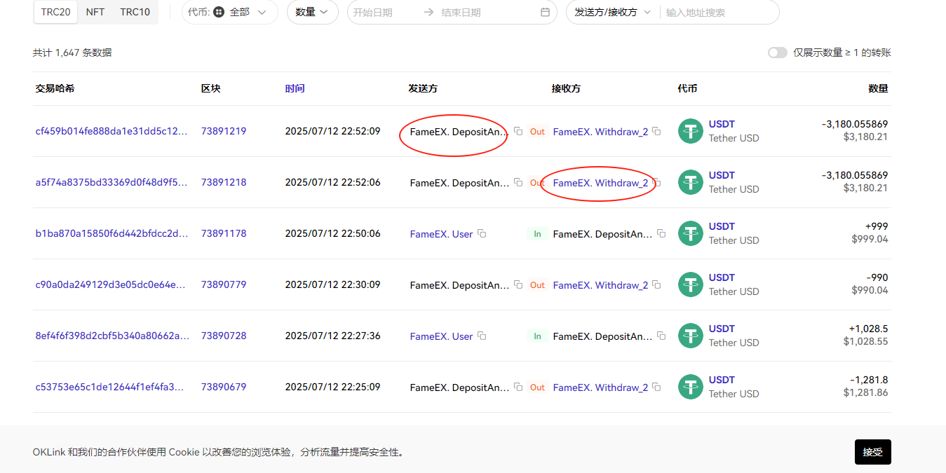Screen dimensions: 946x473
Task: Click the 时间 column header
Action: pyautogui.click(x=295, y=88)
